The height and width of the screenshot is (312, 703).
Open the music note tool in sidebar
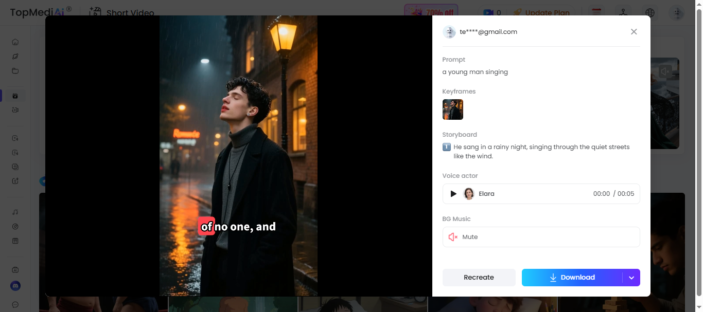coord(15,212)
